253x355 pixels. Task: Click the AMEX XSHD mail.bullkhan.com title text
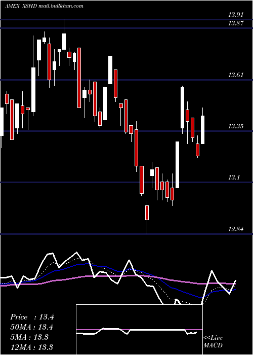44,6
